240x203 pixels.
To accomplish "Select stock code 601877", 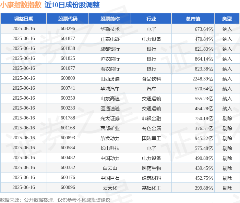I will (68, 39).
